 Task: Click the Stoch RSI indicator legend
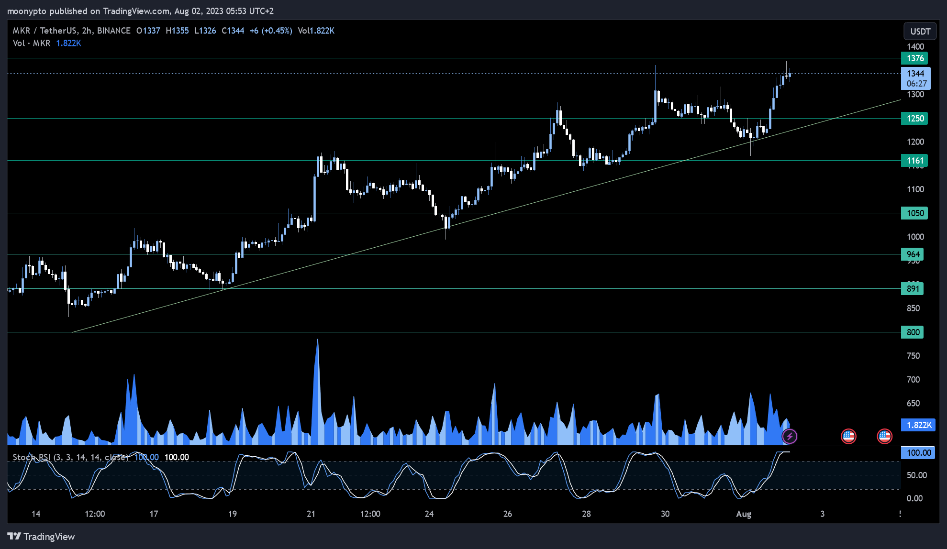click(x=70, y=457)
